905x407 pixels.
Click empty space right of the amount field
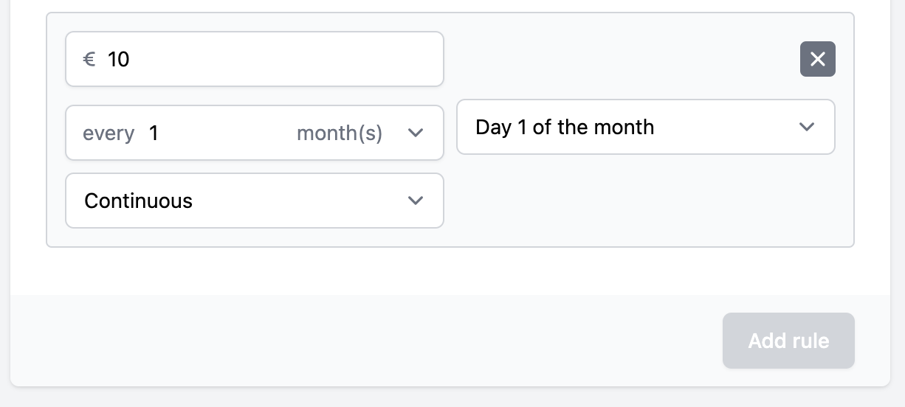(620, 59)
